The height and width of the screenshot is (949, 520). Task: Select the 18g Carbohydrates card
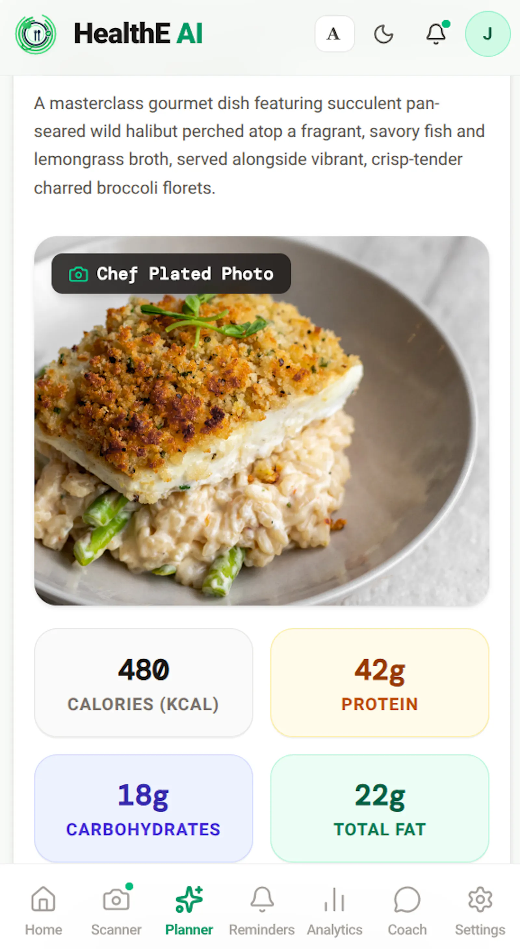[x=144, y=808]
